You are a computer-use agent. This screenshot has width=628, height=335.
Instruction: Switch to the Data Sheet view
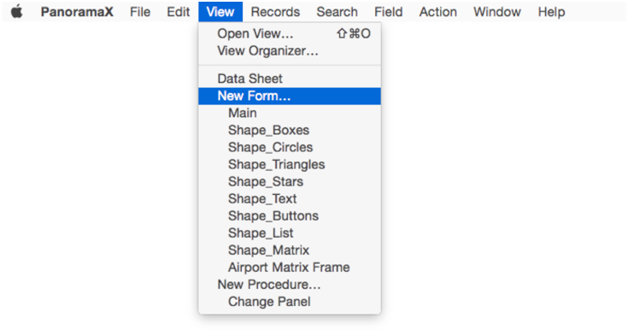(x=290, y=79)
